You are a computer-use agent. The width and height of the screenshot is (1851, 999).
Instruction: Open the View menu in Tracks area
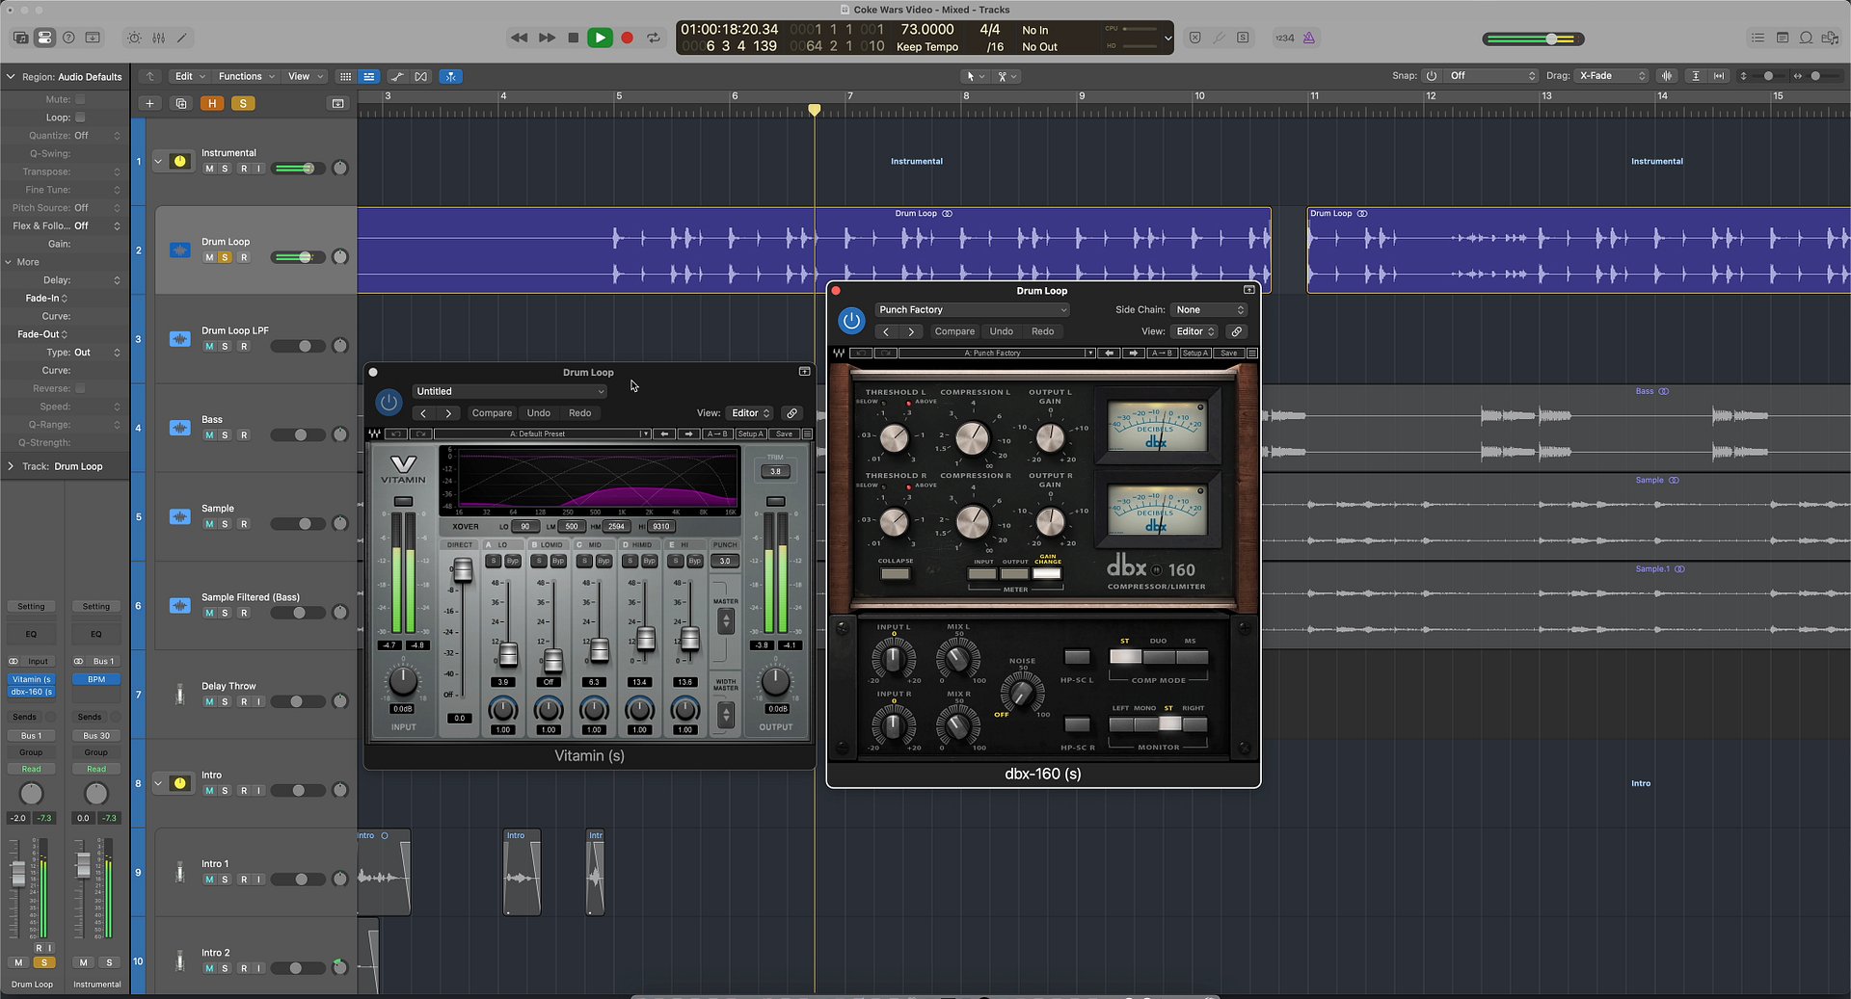305,76
